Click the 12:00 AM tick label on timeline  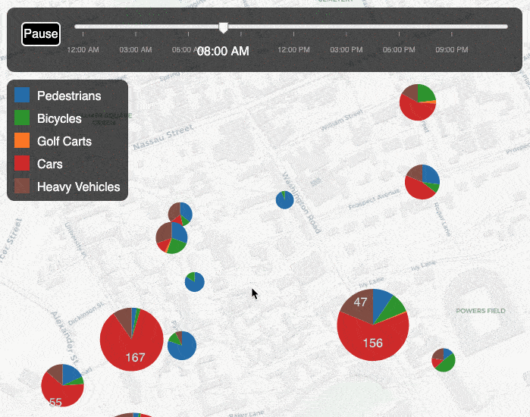pyautogui.click(x=83, y=50)
